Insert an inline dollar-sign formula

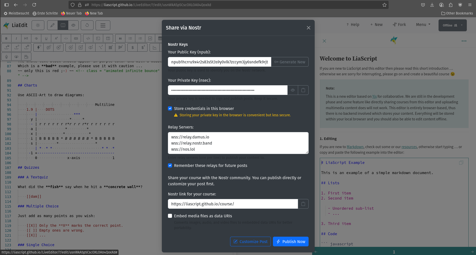point(133,47)
